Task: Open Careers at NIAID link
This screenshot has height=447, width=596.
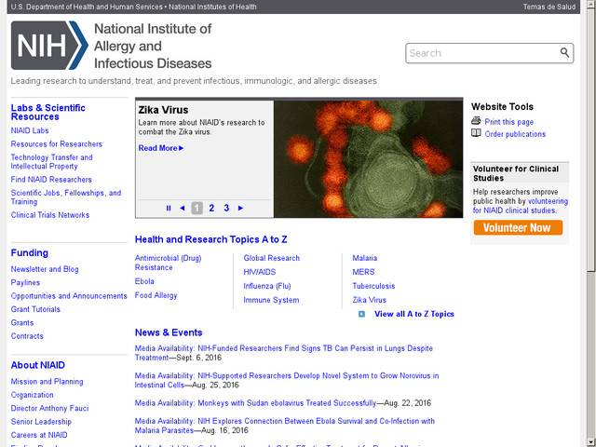Action: tap(39, 435)
